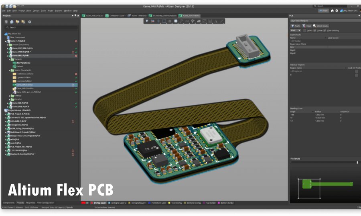Click the save icon in the Projects panel toolbar
Viewport: 361px width, 216px height.
click(6, 22)
